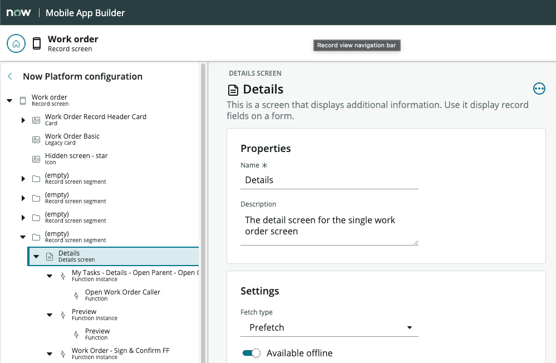Click the Work Order Basic legacy card icon
Viewport: 556px width, 363px height.
(x=36, y=140)
